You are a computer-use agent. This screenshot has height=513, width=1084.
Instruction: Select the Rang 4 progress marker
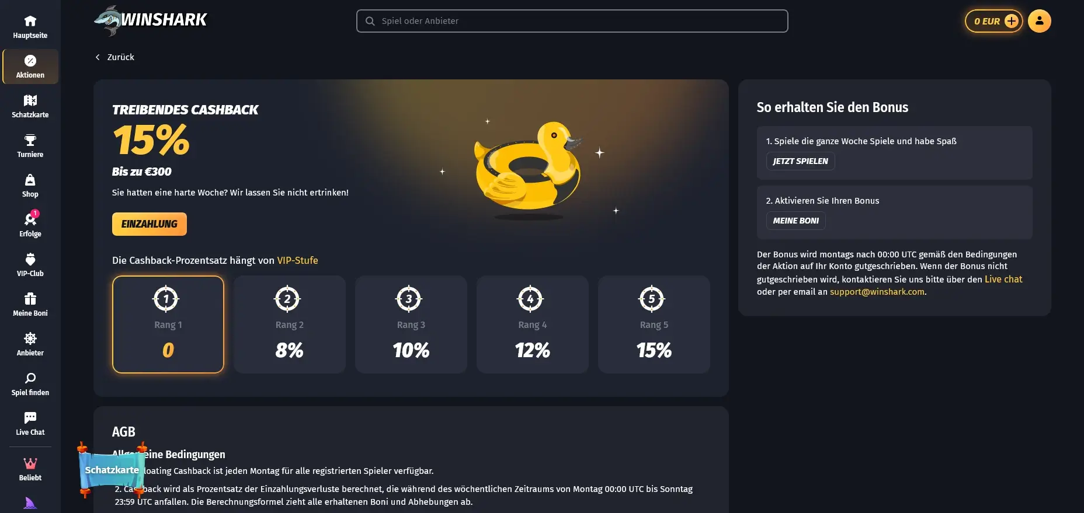530,298
